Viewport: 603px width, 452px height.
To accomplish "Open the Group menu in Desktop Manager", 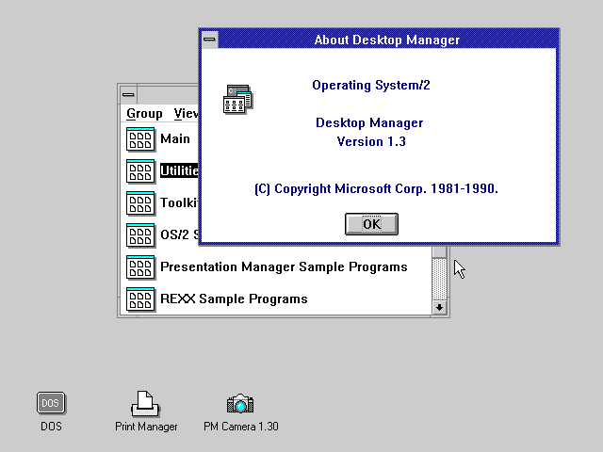I will 144,113.
